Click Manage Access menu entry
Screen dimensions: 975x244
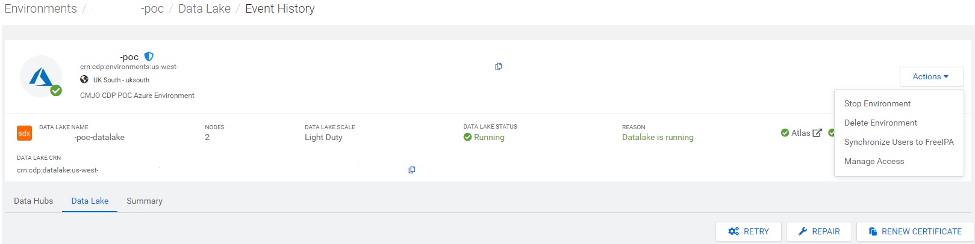click(874, 161)
